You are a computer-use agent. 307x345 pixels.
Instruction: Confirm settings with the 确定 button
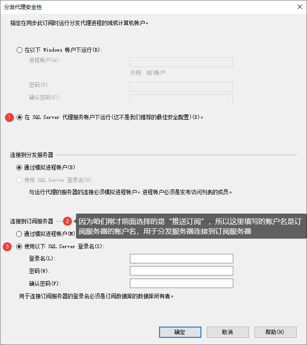coord(180,332)
